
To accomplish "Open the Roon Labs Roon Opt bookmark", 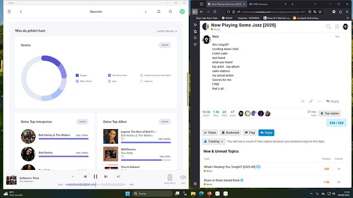I will 207,18.
